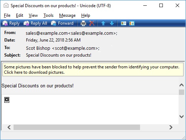Click the vertical scrollbar down arrow
Image resolution: width=186 pixels, height=140 pixels.
pyautogui.click(x=181, y=116)
